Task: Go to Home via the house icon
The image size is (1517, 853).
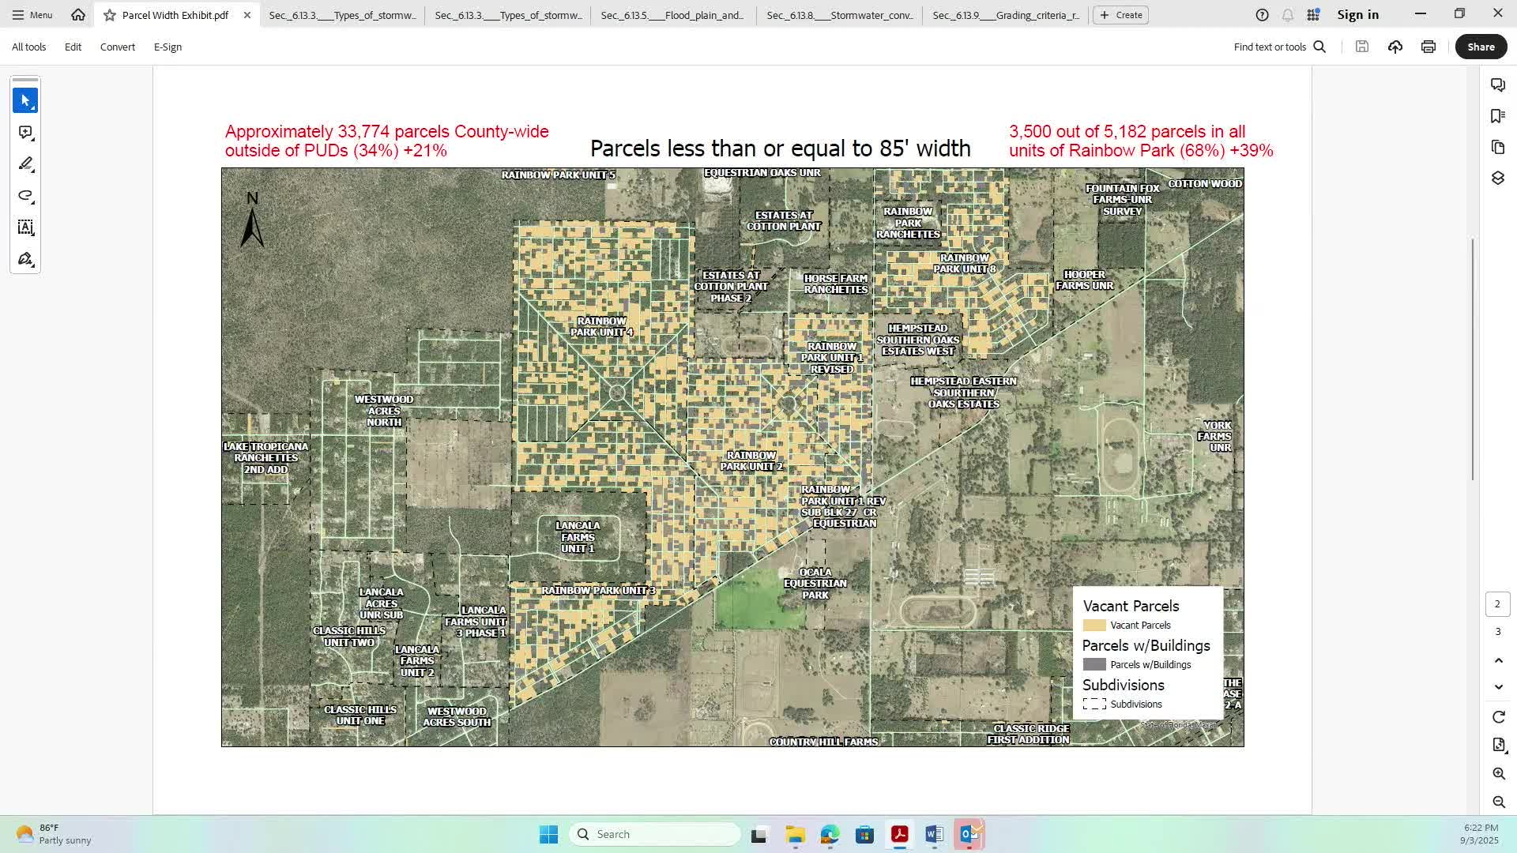Action: coord(78,15)
